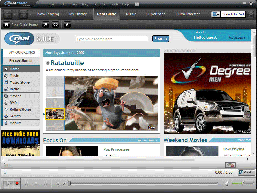Open the Ratatouille title link
The height and width of the screenshot is (193, 257).
[x=67, y=63]
